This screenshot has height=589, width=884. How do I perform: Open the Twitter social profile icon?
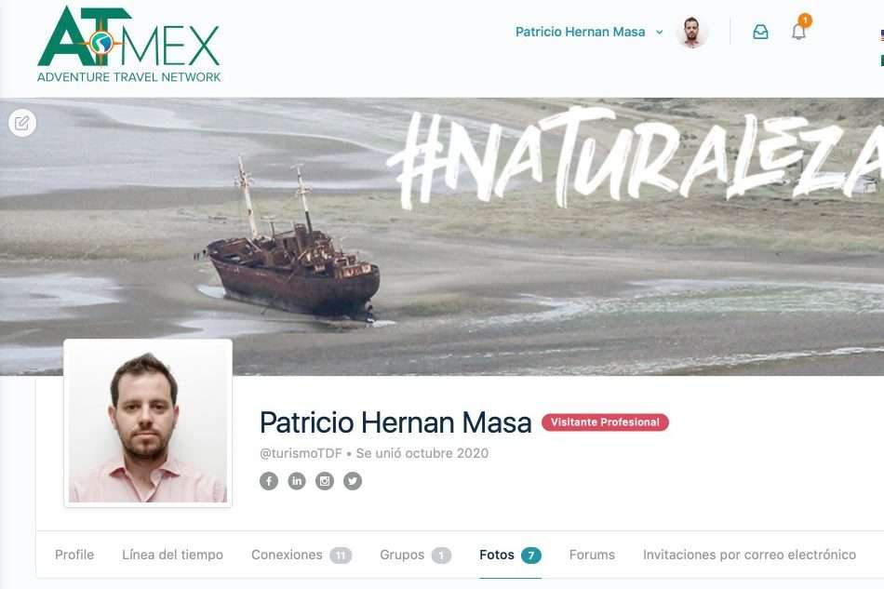[x=353, y=481]
